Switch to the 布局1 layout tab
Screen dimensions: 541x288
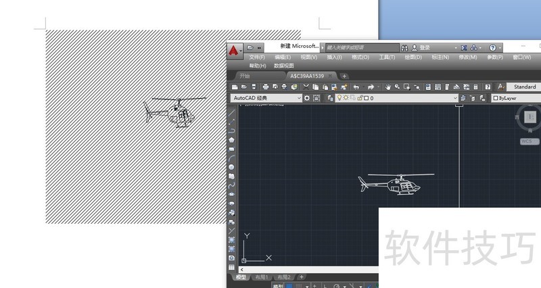pos(261,277)
